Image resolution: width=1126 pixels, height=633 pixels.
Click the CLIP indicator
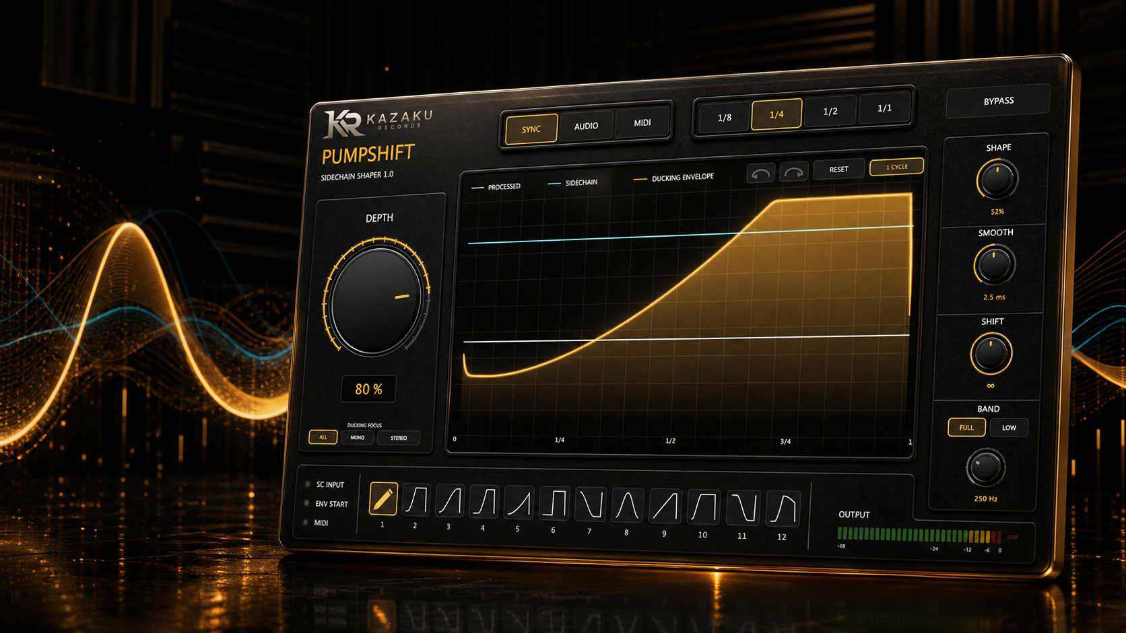point(1013,537)
